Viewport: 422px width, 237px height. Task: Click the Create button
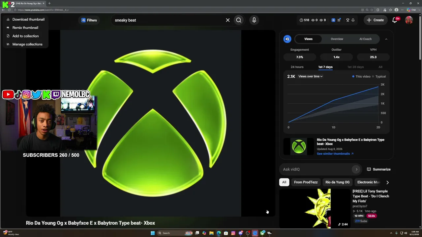coord(375,20)
